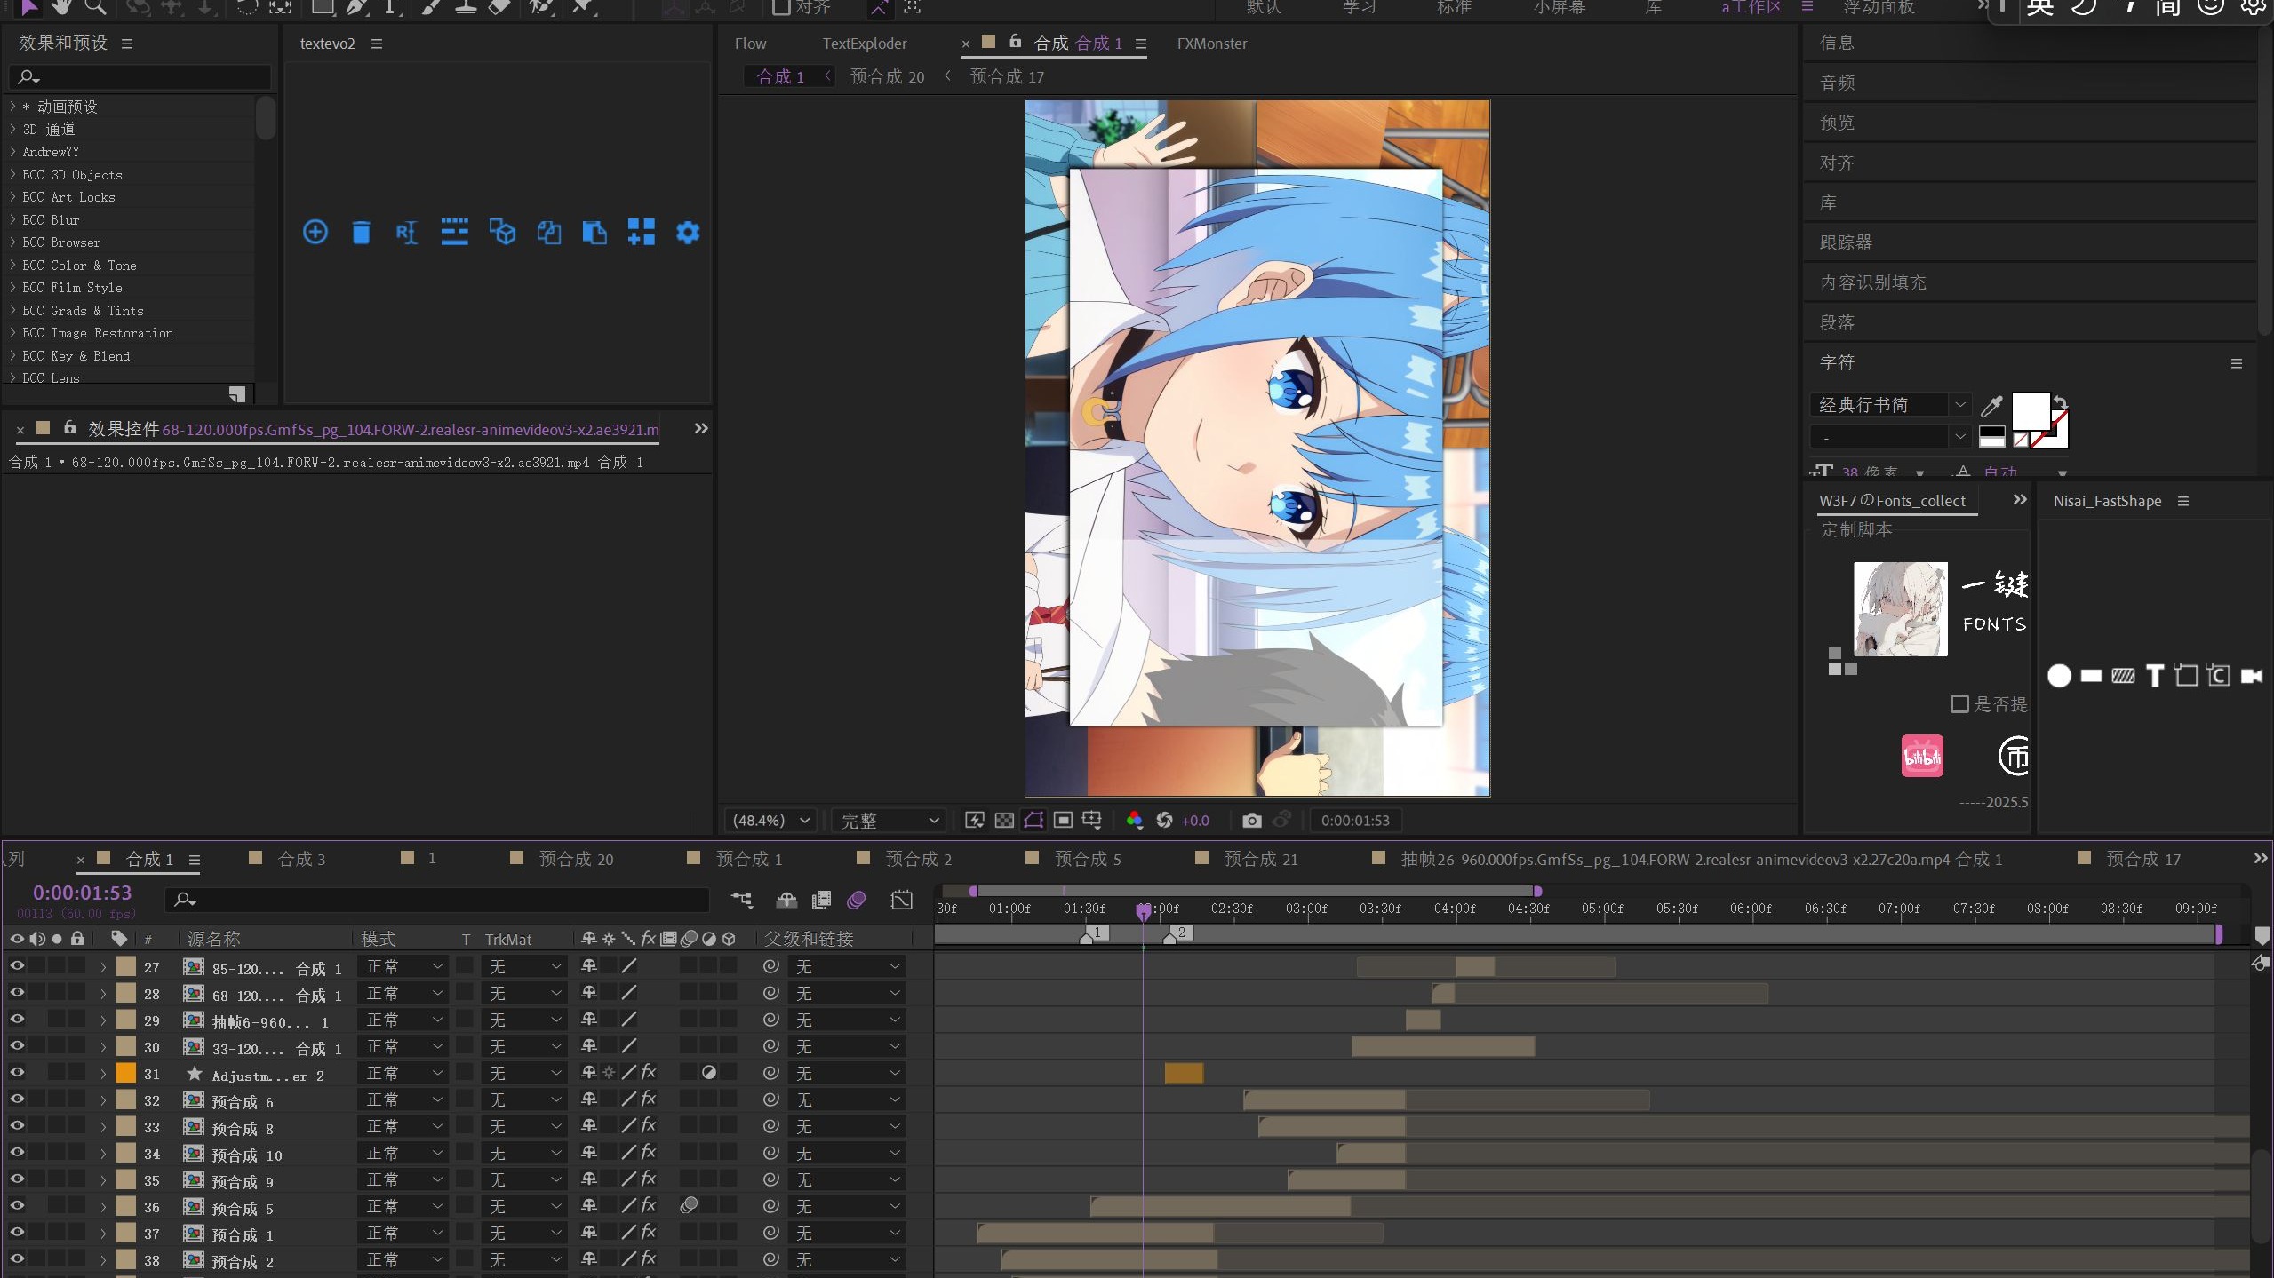Enable frame blending icon in timeline
The width and height of the screenshot is (2274, 1278).
click(821, 901)
